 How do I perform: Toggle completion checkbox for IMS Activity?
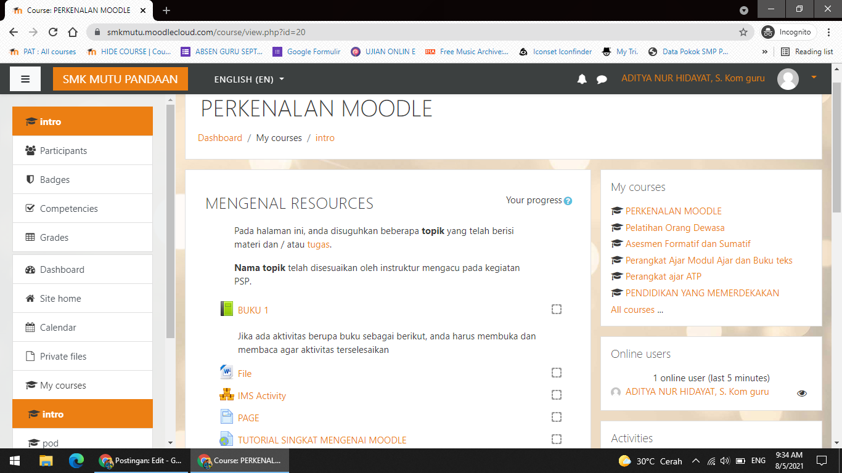(557, 395)
